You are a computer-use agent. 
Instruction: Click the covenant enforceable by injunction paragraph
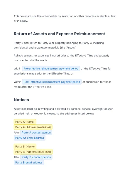coord(65,19)
